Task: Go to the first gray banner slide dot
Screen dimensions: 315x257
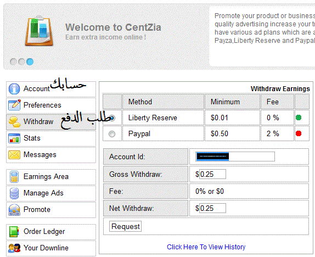Action: (x=13, y=62)
